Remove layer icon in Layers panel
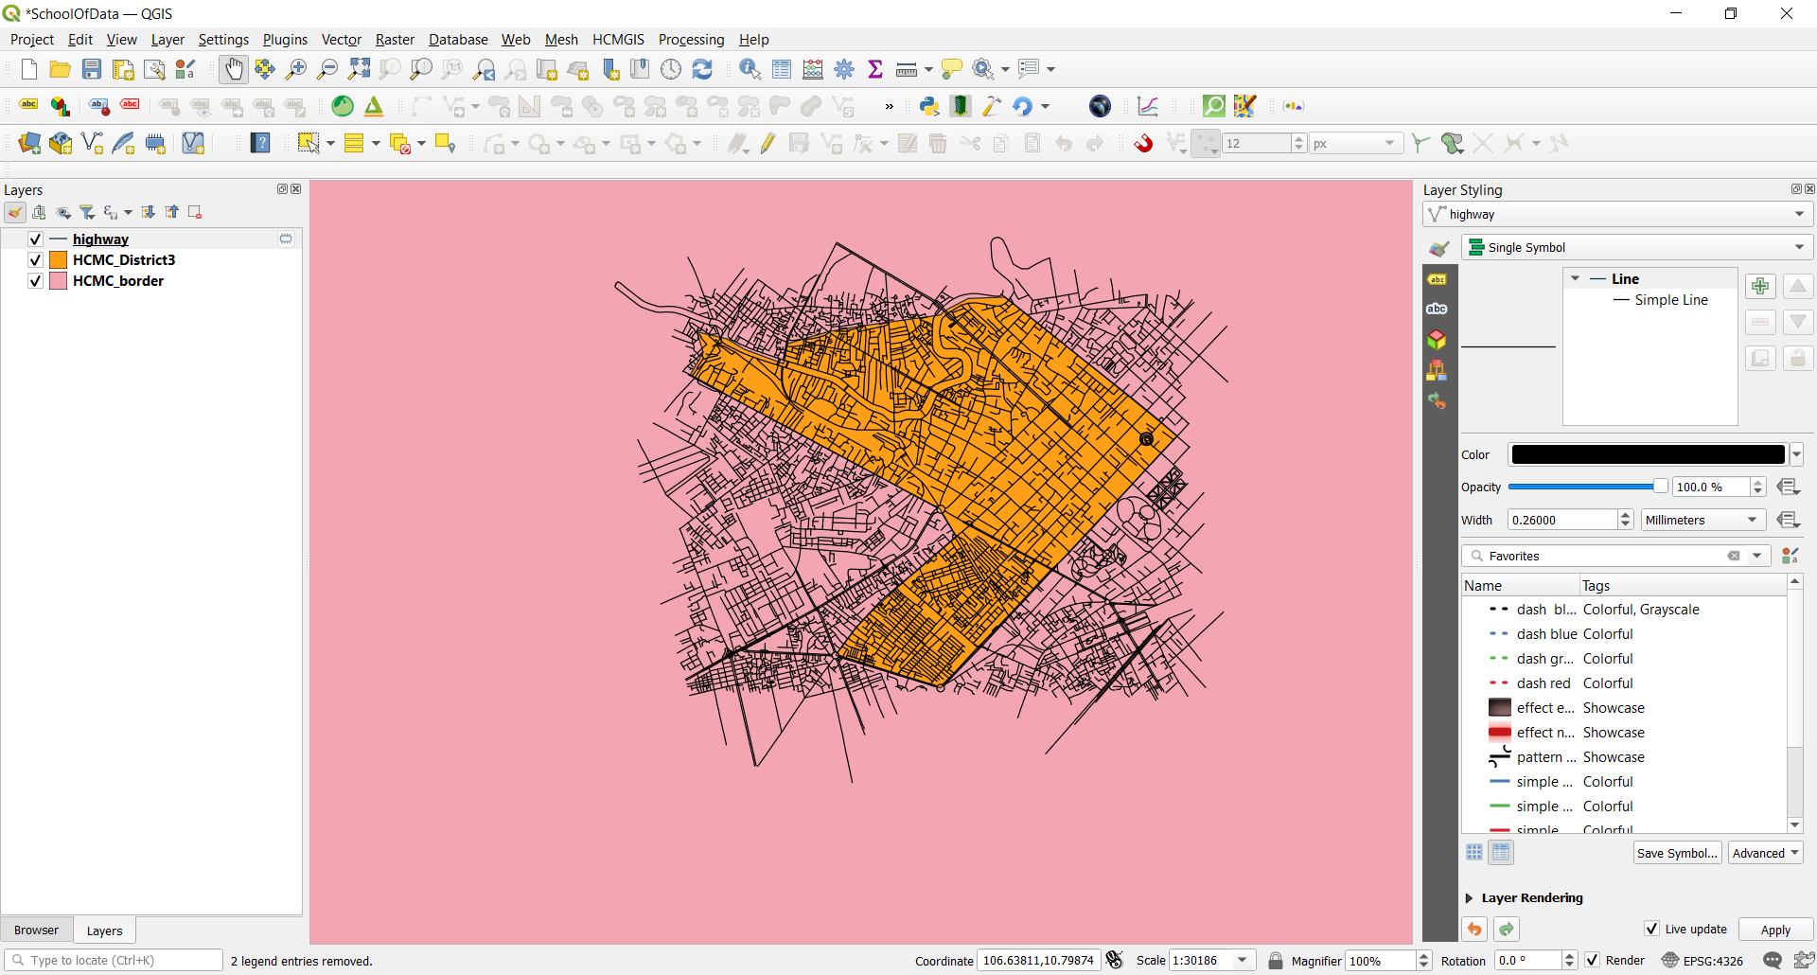1817x975 pixels. tap(195, 212)
